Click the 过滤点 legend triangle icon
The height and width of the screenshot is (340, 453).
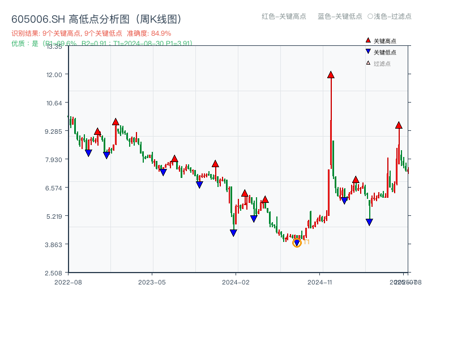click(368, 63)
